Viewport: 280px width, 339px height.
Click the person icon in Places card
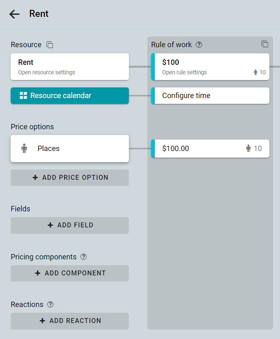click(x=24, y=149)
